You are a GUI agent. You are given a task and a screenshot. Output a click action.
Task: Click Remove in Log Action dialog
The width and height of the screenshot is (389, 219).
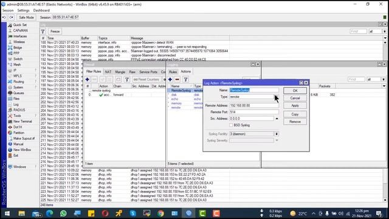[x=295, y=122]
